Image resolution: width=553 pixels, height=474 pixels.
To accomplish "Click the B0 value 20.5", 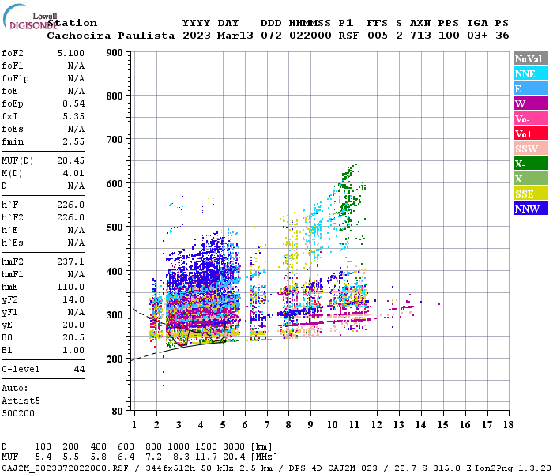I will (x=73, y=338).
